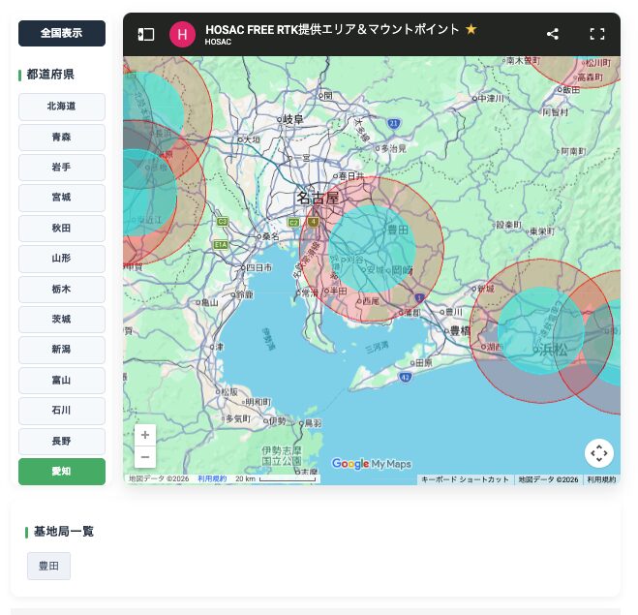Image resolution: width=638 pixels, height=615 pixels.
Task: Click the 20 km map scale bar
Action: (x=288, y=479)
